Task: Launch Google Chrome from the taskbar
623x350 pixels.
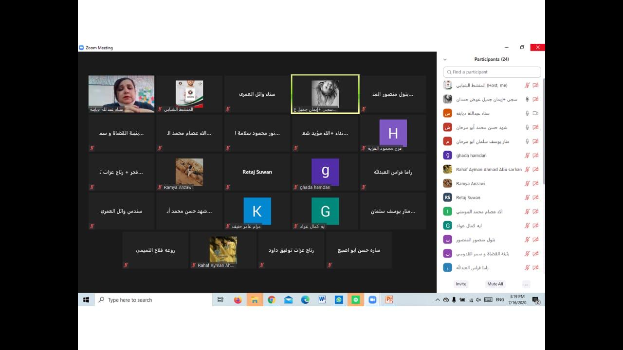Action: (272, 300)
